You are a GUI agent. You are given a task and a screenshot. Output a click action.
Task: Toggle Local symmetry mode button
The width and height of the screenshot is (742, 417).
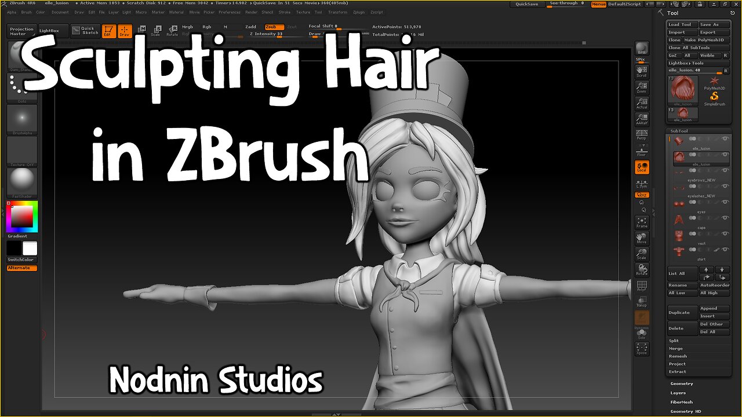tap(642, 167)
